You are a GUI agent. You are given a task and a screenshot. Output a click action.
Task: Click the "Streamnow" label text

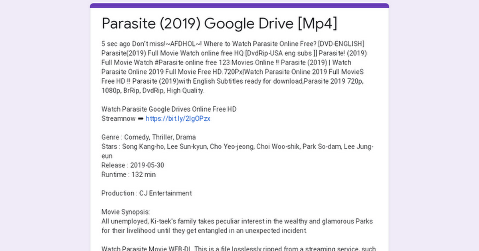(x=119, y=118)
